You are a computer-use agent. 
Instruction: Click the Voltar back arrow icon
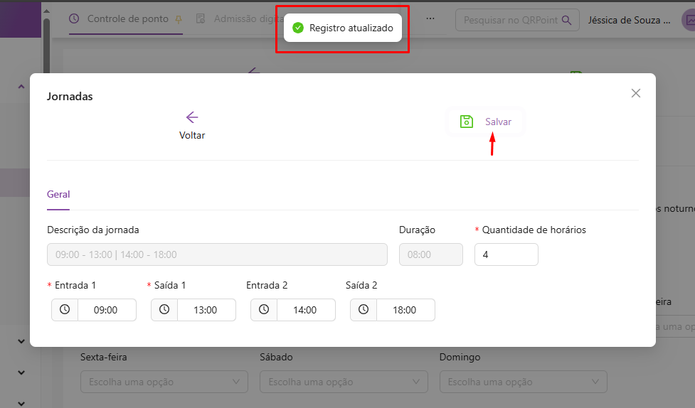(191, 117)
